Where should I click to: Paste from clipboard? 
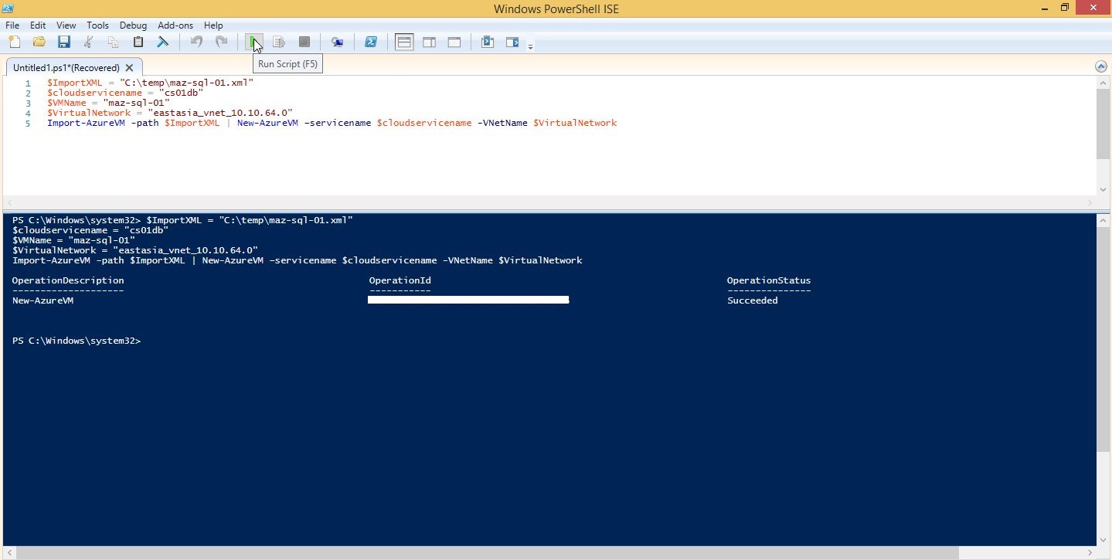pyautogui.click(x=138, y=42)
